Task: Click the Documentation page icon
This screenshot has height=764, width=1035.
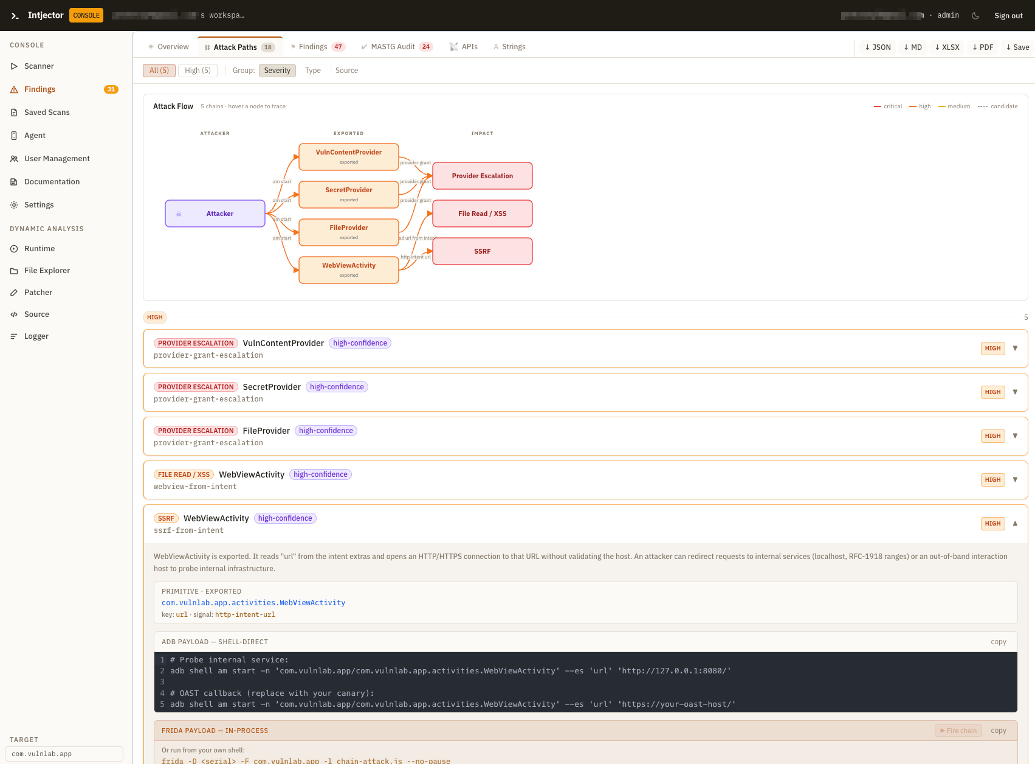Action: pos(14,182)
